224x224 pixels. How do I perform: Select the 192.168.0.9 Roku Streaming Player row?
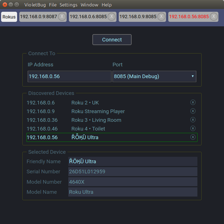[112, 111]
